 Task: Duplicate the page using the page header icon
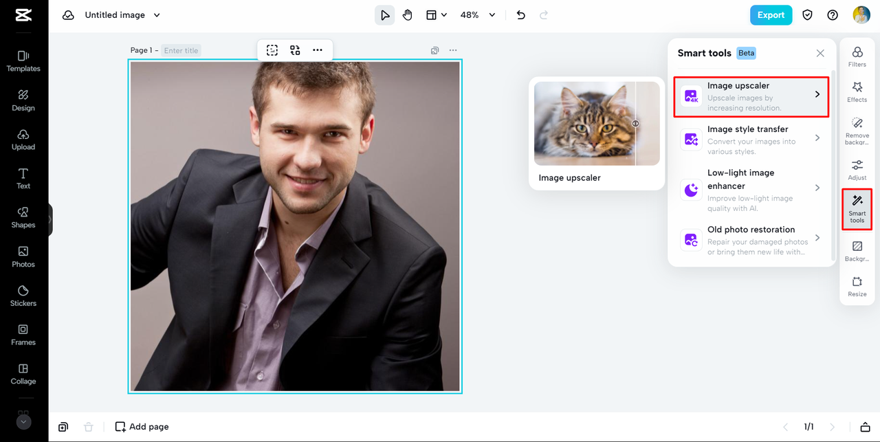(x=434, y=50)
